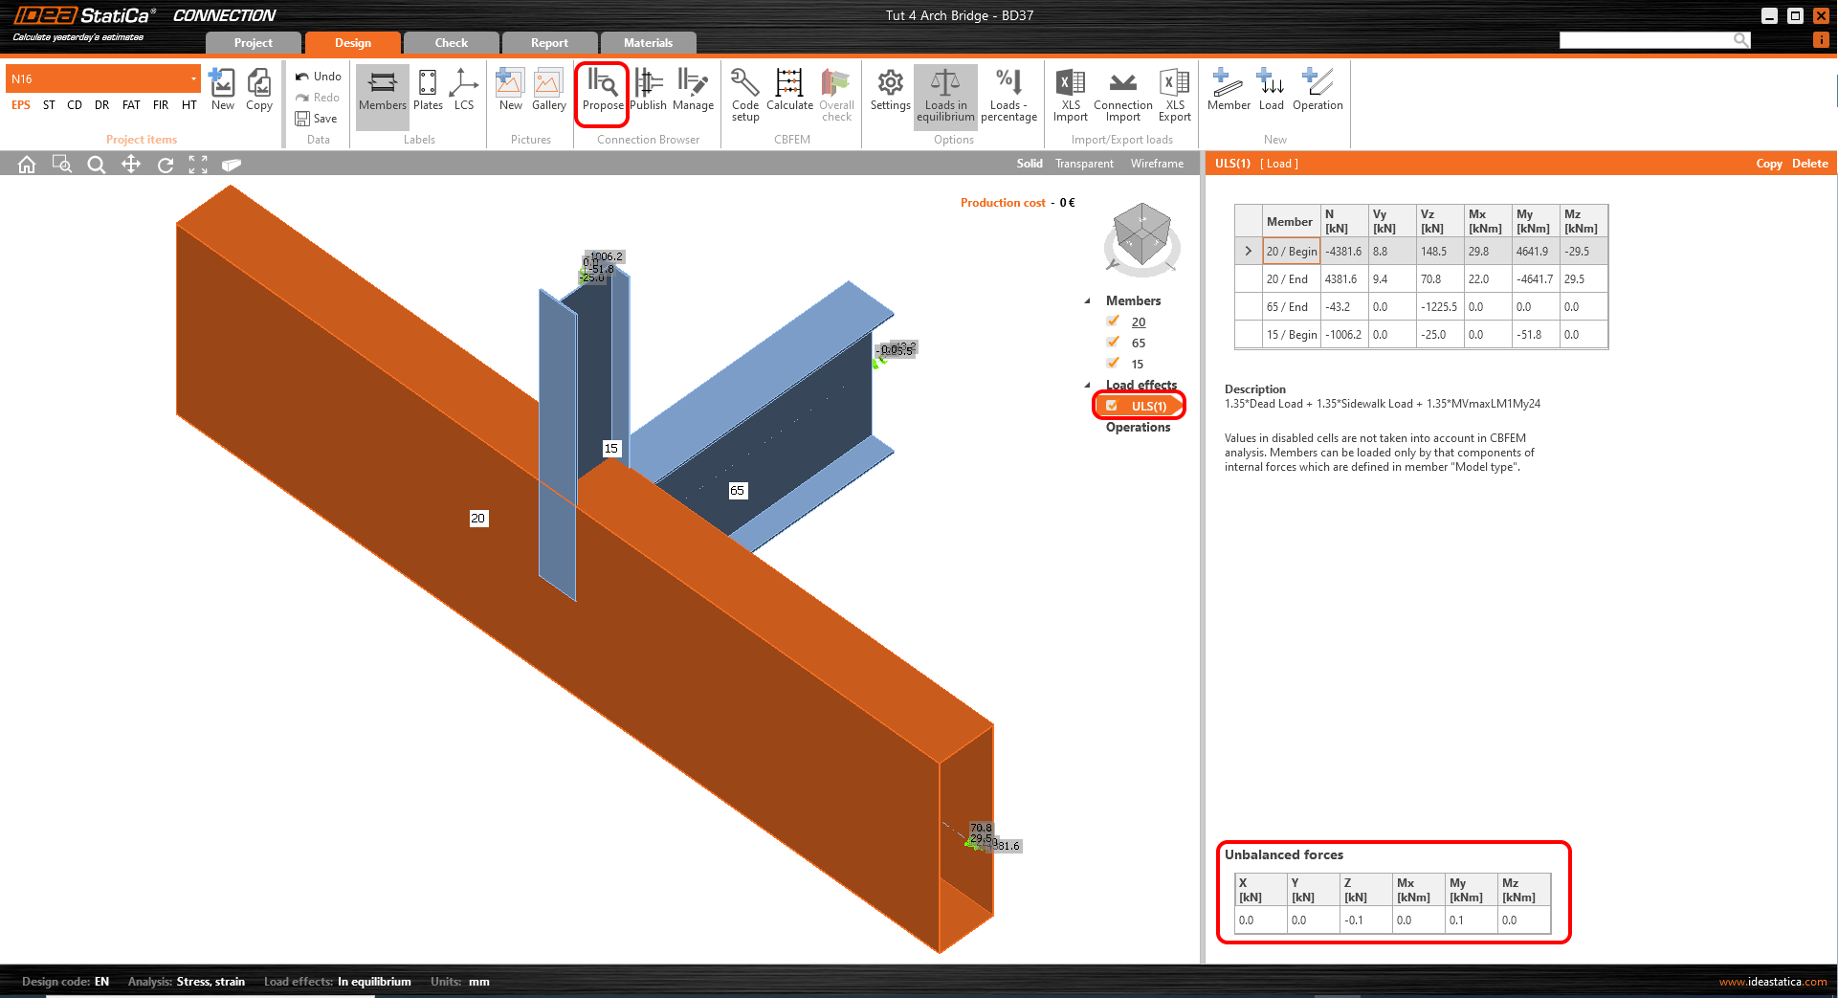Screen dimensions: 1838x998
Task: Switch to the Check tab
Action: (x=451, y=43)
